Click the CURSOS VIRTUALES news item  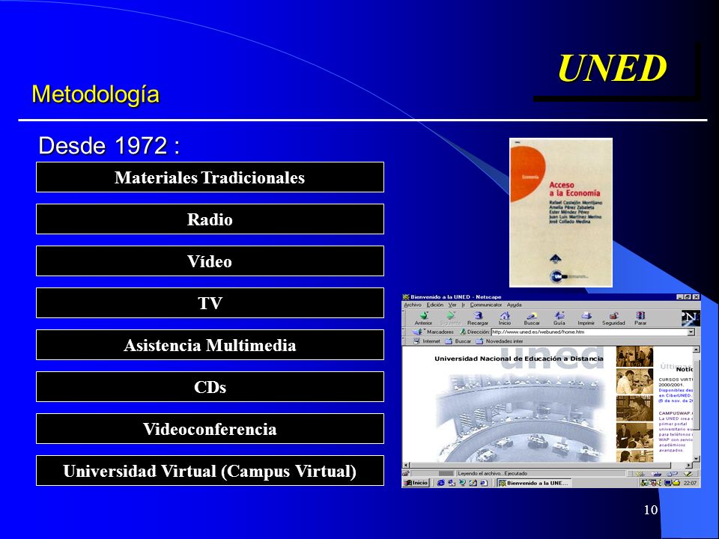point(676,390)
